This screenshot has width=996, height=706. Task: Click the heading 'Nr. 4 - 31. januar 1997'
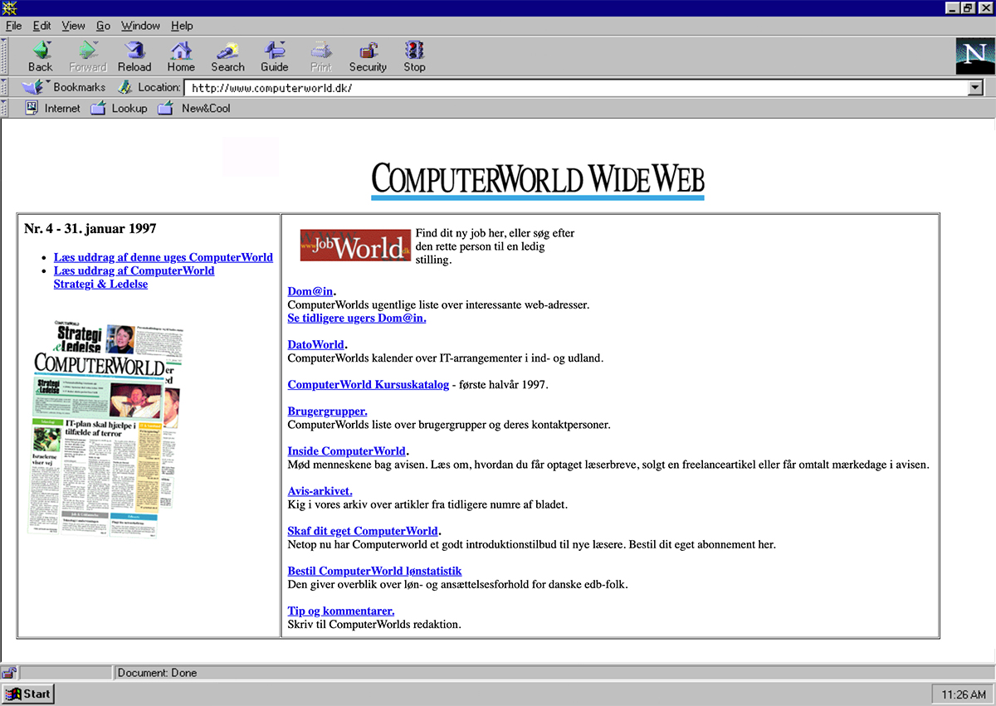(90, 228)
